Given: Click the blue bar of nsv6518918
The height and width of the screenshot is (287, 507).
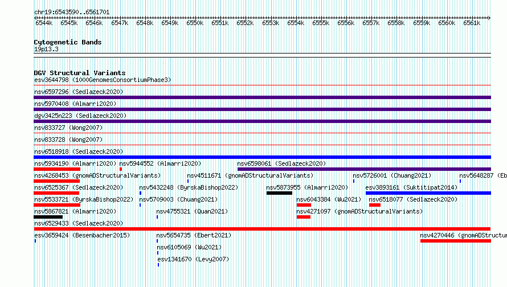Looking at the screenshot, I should (x=262, y=157).
